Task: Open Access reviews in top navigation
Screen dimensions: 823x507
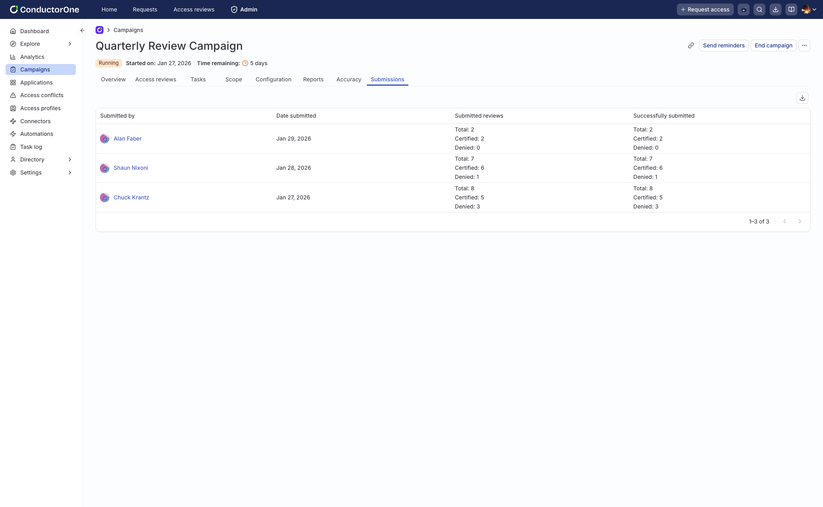Action: point(194,9)
